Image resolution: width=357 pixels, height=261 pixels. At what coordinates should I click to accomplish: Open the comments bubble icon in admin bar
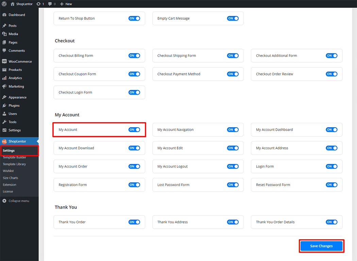[50, 4]
